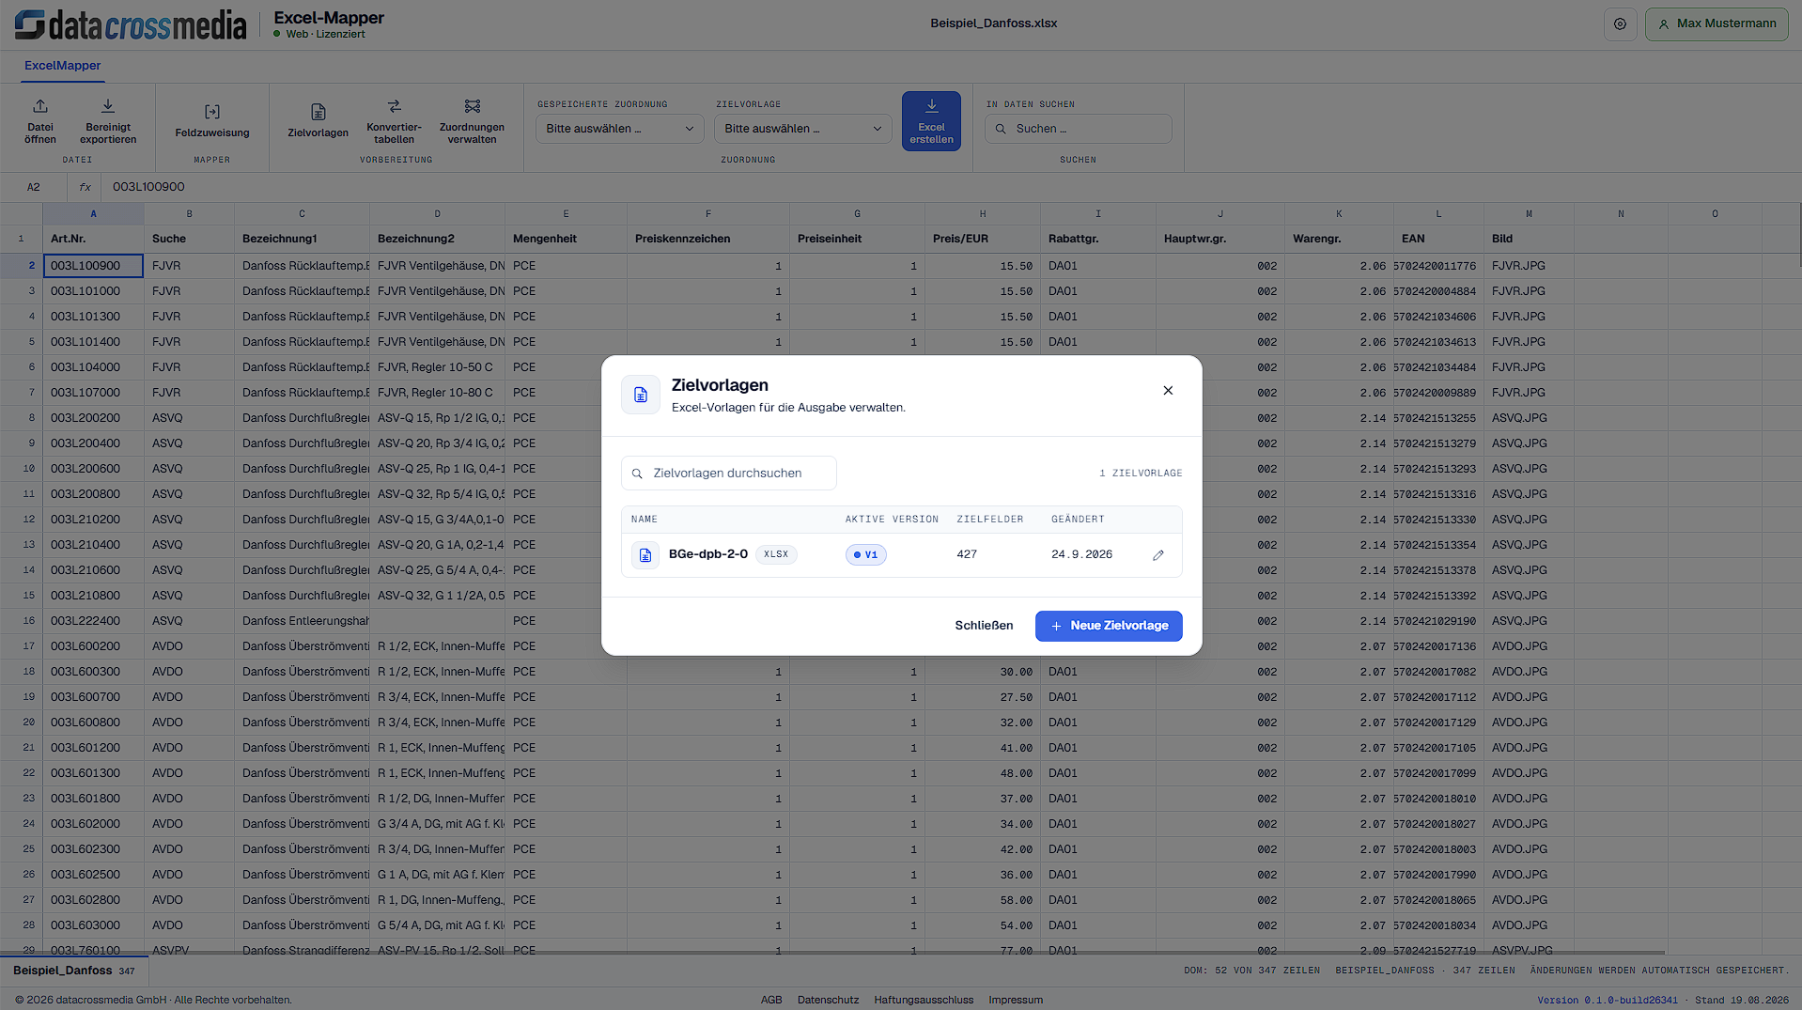This screenshot has height=1010, width=1802.
Task: Open the Haftungsausschluss link
Action: coord(924,1000)
